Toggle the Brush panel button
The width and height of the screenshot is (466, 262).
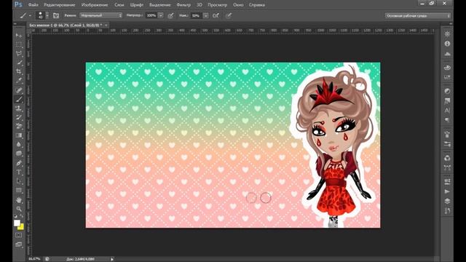click(56, 15)
